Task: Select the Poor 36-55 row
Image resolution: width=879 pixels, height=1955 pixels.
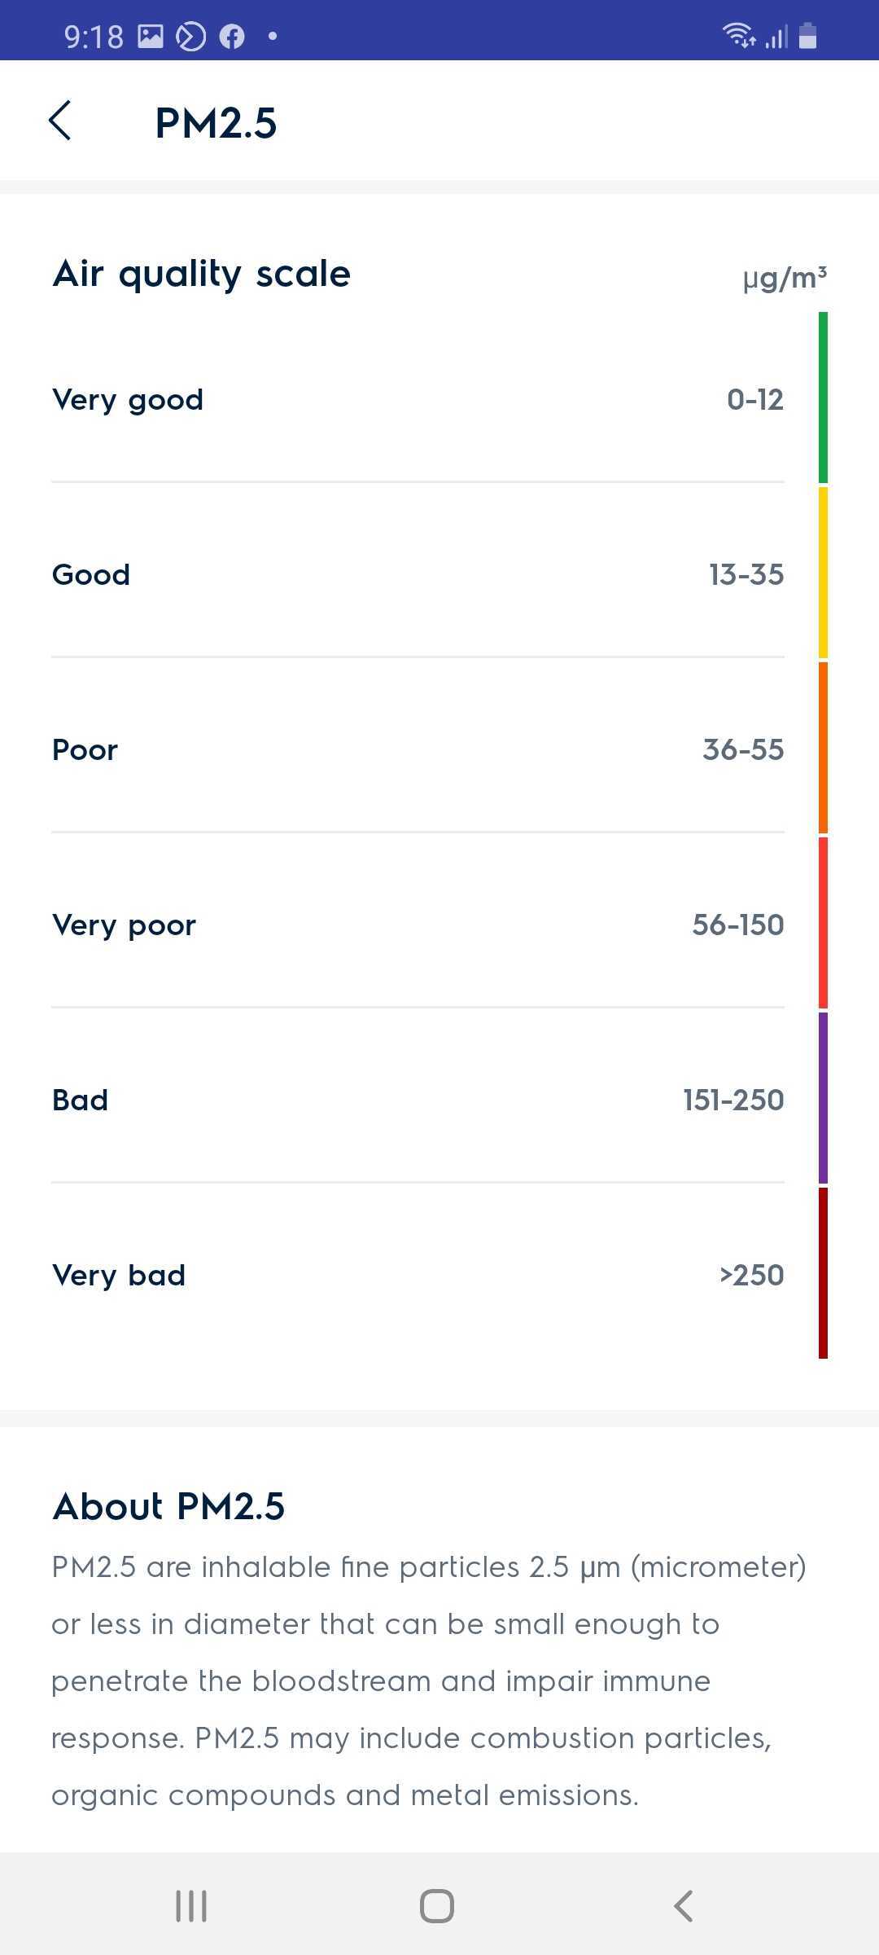Action: [418, 750]
